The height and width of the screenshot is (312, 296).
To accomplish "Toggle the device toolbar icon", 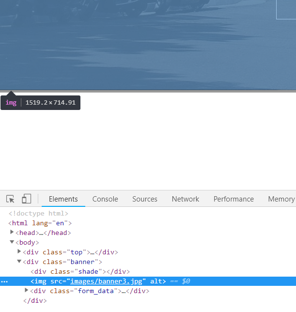I will tap(27, 199).
